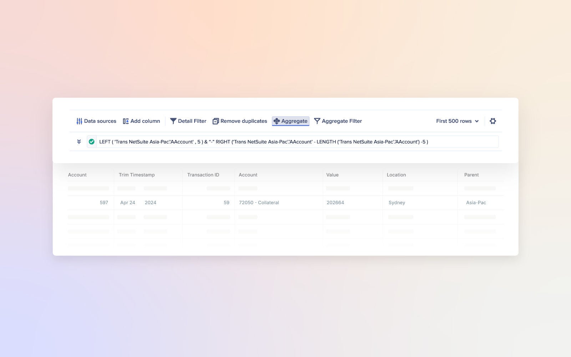Select the Parent column header
Screen dimensions: 571x357
[x=471, y=175]
